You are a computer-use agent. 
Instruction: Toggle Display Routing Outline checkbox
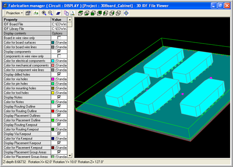pyautogui.click(x=59, y=106)
